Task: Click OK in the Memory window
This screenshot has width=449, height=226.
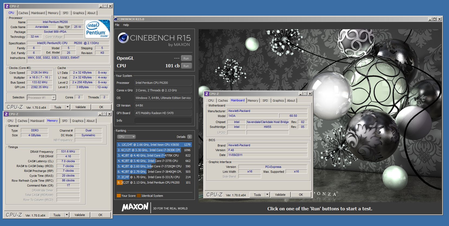Action: [100, 215]
